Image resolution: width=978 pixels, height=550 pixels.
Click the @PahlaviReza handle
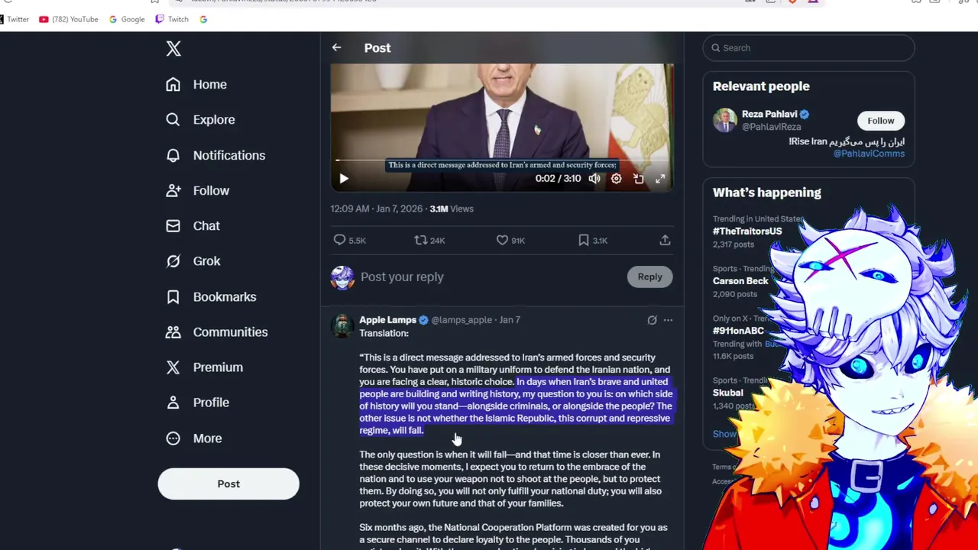[772, 127]
